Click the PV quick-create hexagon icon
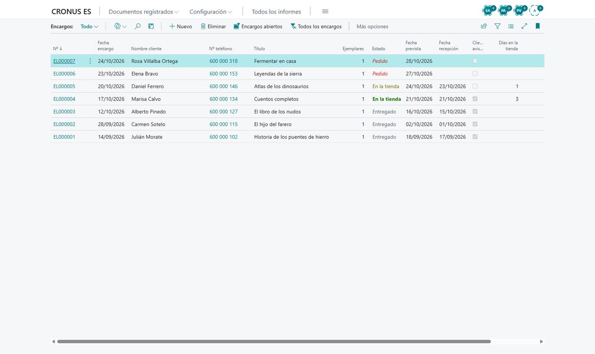Image resolution: width=595 pixels, height=354 pixels. coord(519,10)
